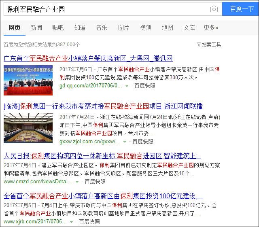
Task: Switch to the 地图 tab
Action: coord(167,28)
